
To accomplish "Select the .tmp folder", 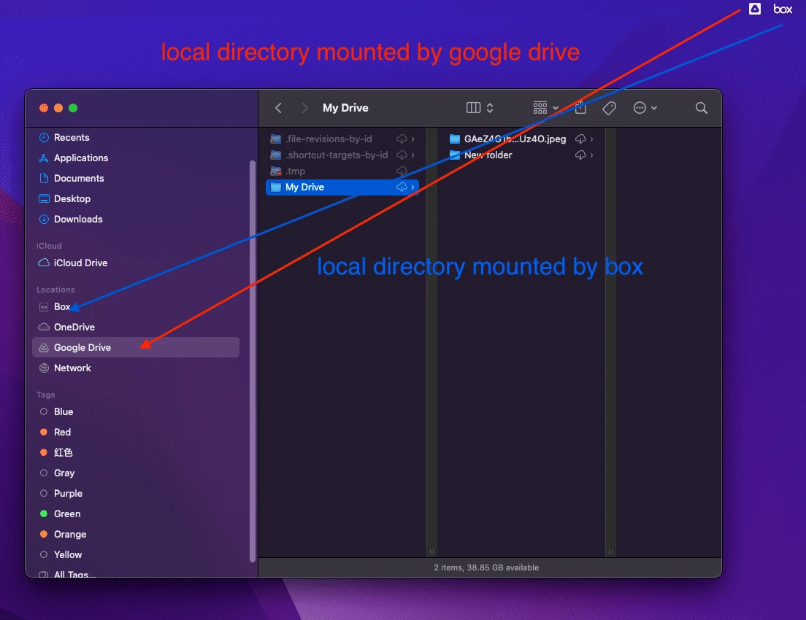I will 342,171.
